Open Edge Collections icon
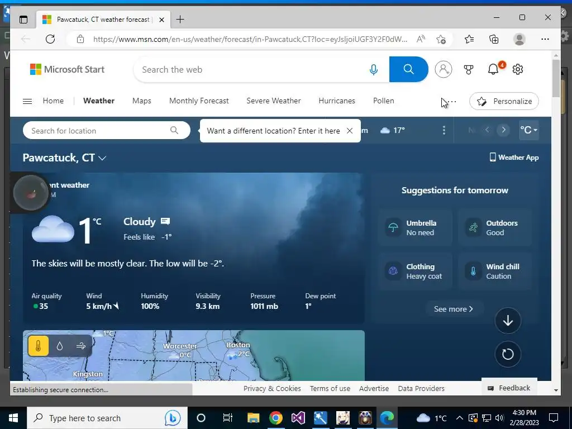The image size is (572, 429). 494,39
